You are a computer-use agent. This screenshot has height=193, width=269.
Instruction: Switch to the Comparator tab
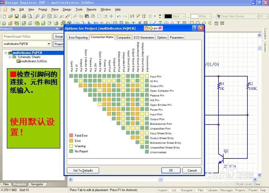click(x=123, y=37)
